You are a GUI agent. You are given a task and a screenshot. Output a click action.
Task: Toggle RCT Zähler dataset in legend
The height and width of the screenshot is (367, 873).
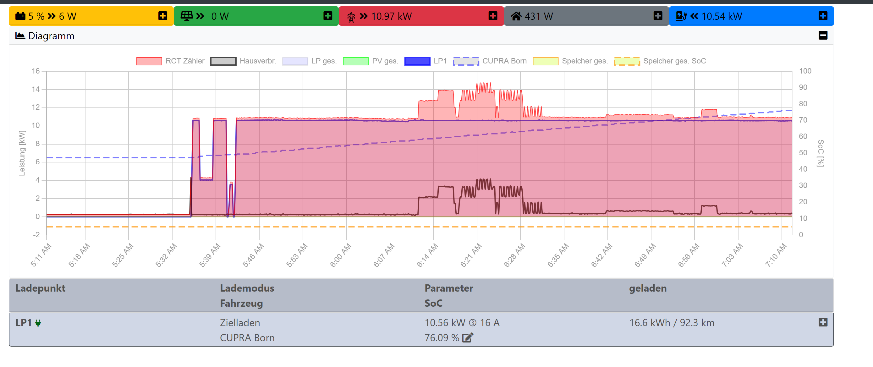click(170, 61)
